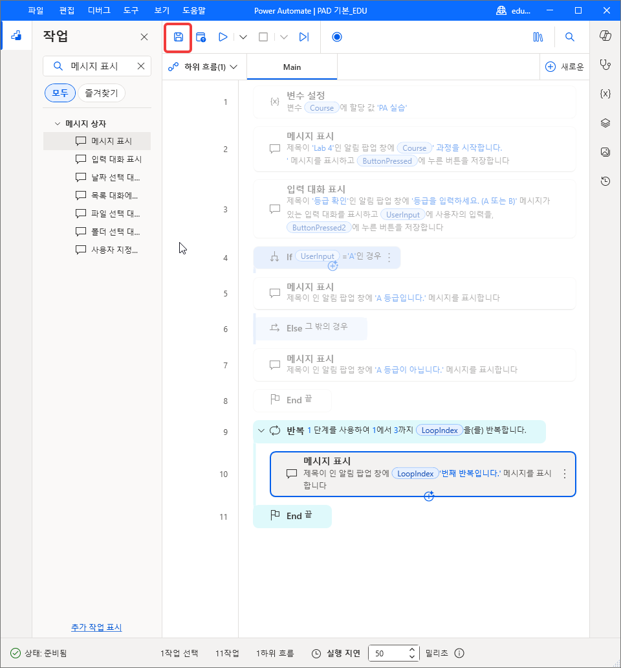Open the stop options dropdown arrow
This screenshot has width=621, height=668.
pyautogui.click(x=284, y=37)
